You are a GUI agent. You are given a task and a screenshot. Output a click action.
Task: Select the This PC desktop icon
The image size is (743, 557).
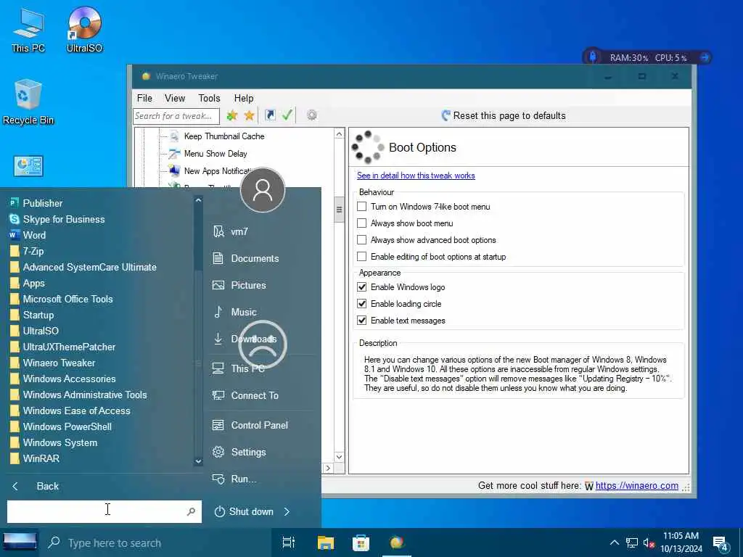pyautogui.click(x=28, y=29)
